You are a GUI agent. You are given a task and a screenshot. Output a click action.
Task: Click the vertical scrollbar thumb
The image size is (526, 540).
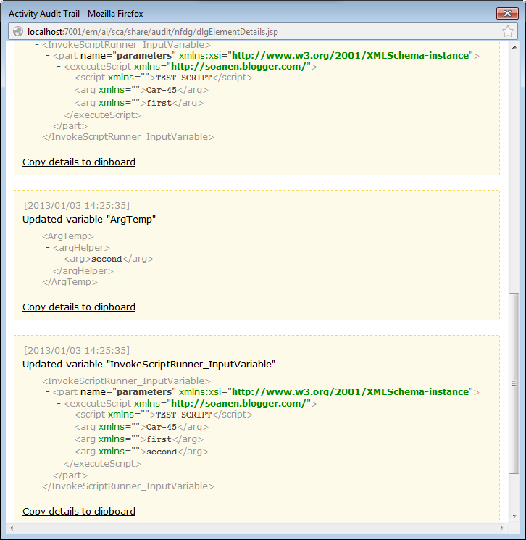[x=514, y=383]
